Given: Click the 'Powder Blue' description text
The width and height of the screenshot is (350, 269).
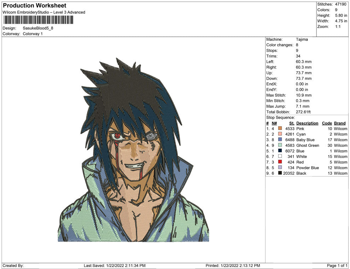Looking at the screenshot, I should click(308, 168).
